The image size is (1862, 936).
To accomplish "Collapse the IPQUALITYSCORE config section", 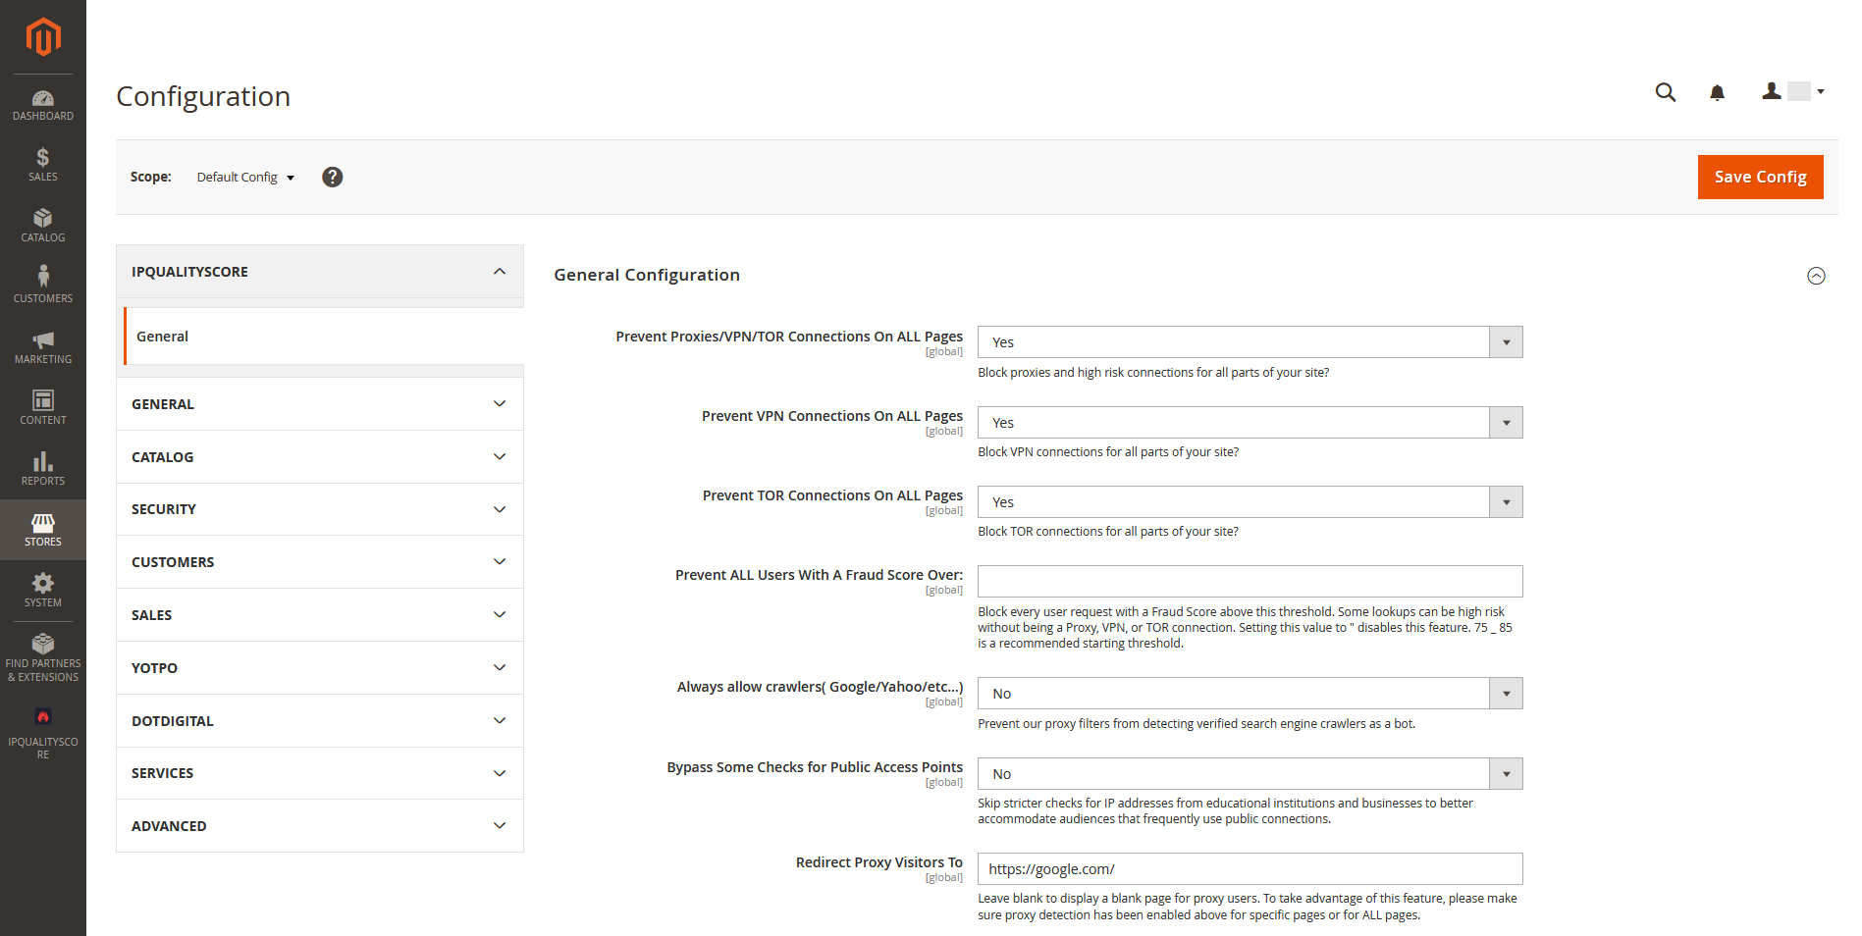I will pos(320,272).
